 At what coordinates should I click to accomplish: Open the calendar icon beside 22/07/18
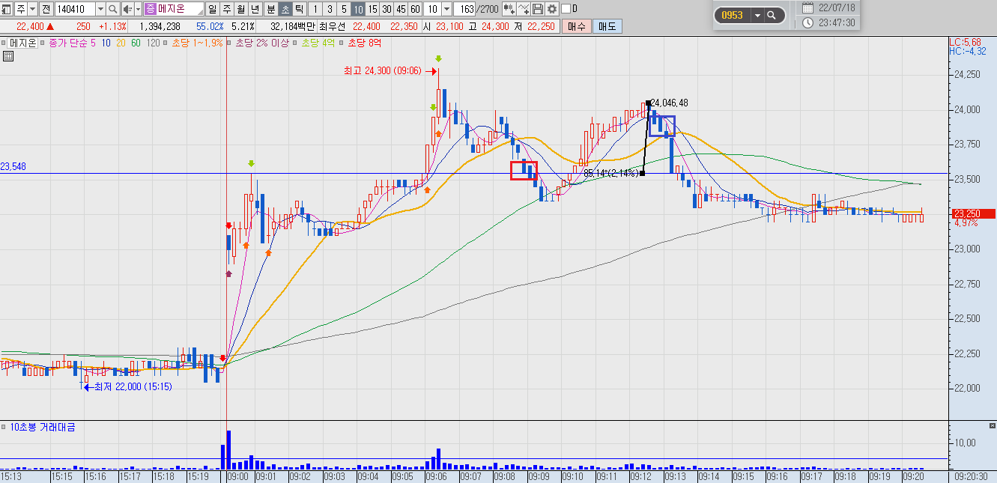point(807,7)
